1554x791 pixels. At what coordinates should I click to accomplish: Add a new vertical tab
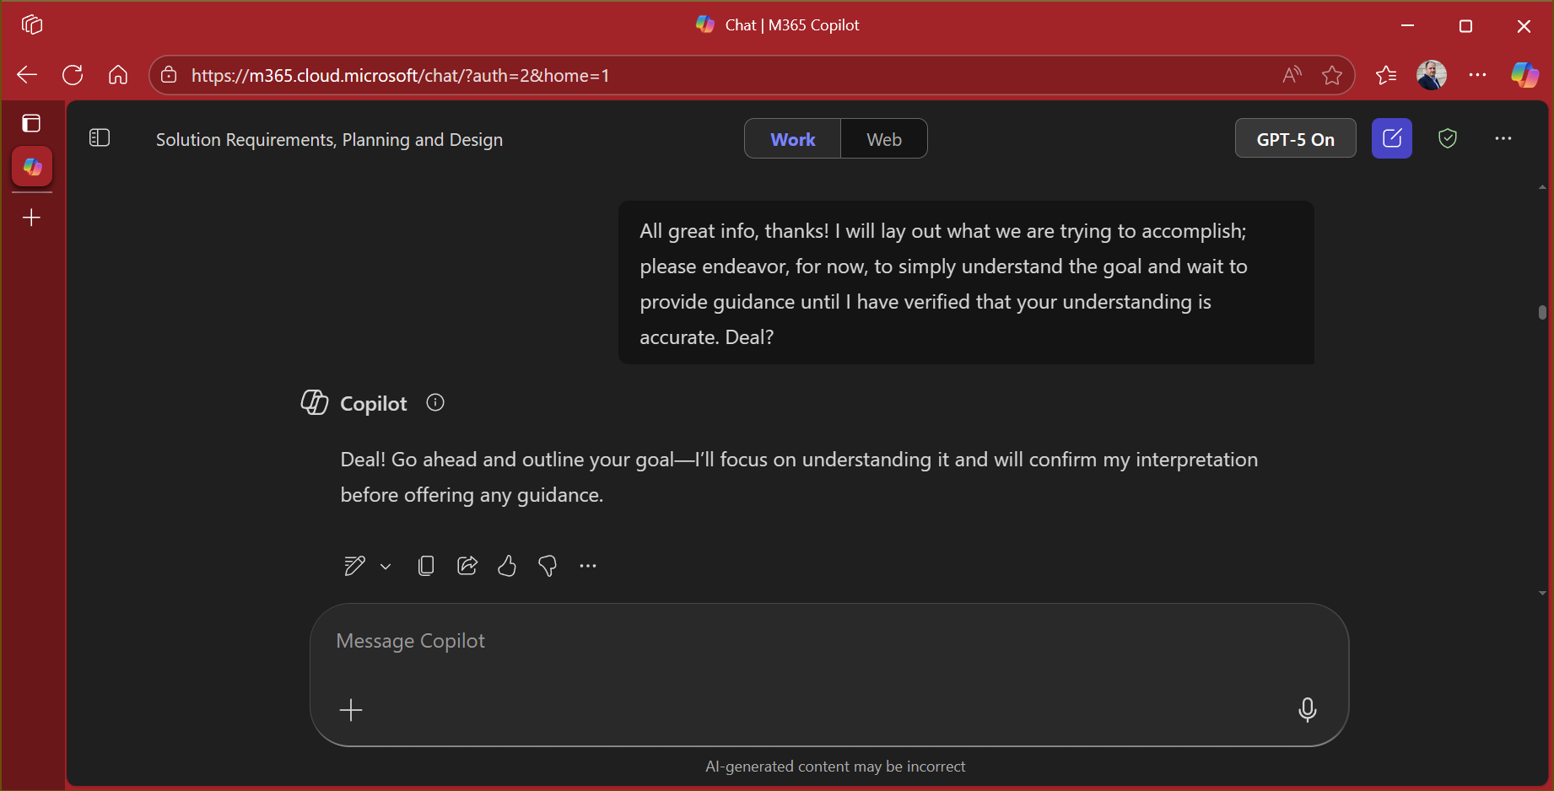31,218
